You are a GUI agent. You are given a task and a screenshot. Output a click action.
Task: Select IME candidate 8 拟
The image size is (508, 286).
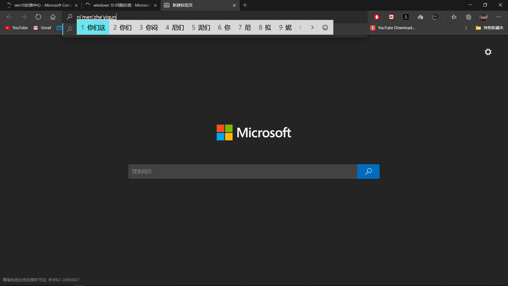265,28
